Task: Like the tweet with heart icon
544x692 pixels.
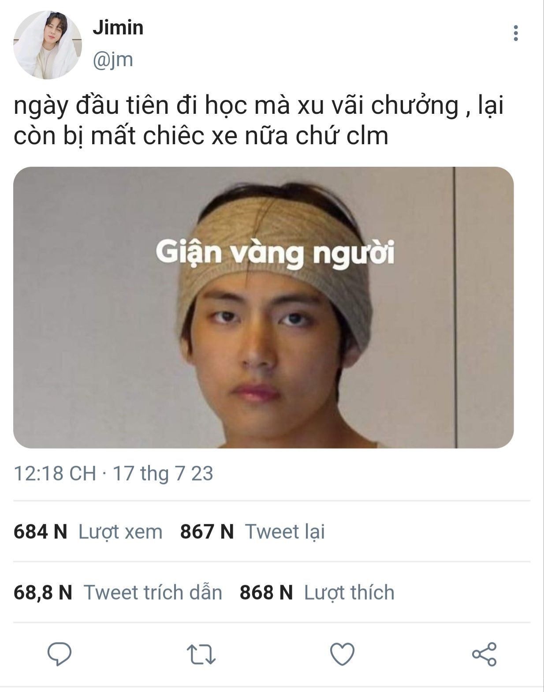Action: pyautogui.click(x=343, y=654)
